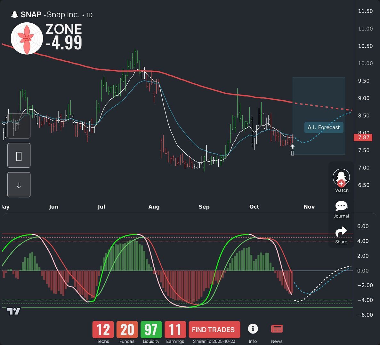Click the 10.00 price axis label

[366, 63]
